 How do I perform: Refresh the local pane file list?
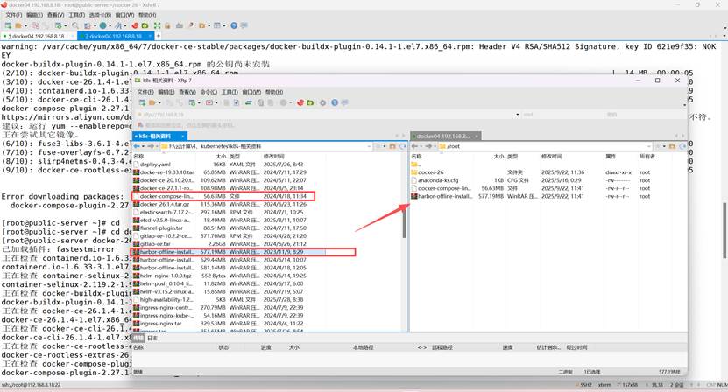pyautogui.click(x=403, y=146)
